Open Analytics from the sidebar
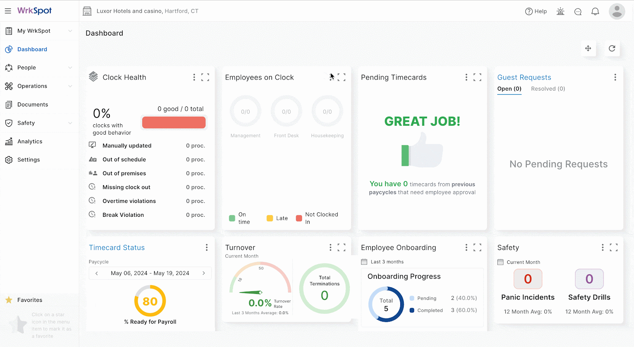The height and width of the screenshot is (347, 634). [x=30, y=141]
